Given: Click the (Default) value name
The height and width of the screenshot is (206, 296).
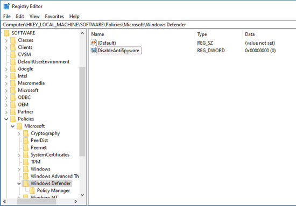Looking at the screenshot, I should [x=107, y=43].
